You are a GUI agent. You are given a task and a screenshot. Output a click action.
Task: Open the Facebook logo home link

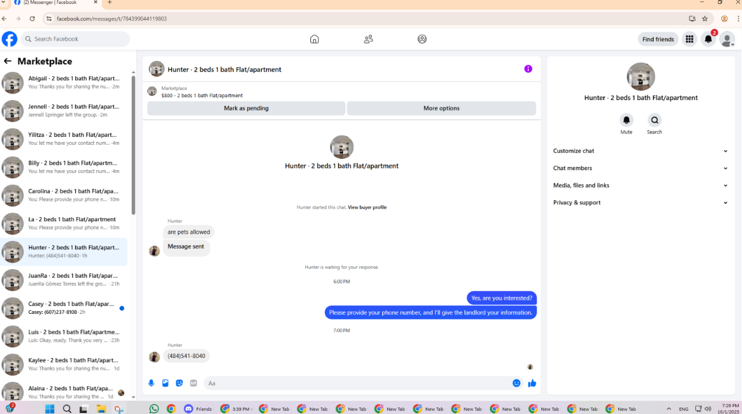tap(10, 39)
